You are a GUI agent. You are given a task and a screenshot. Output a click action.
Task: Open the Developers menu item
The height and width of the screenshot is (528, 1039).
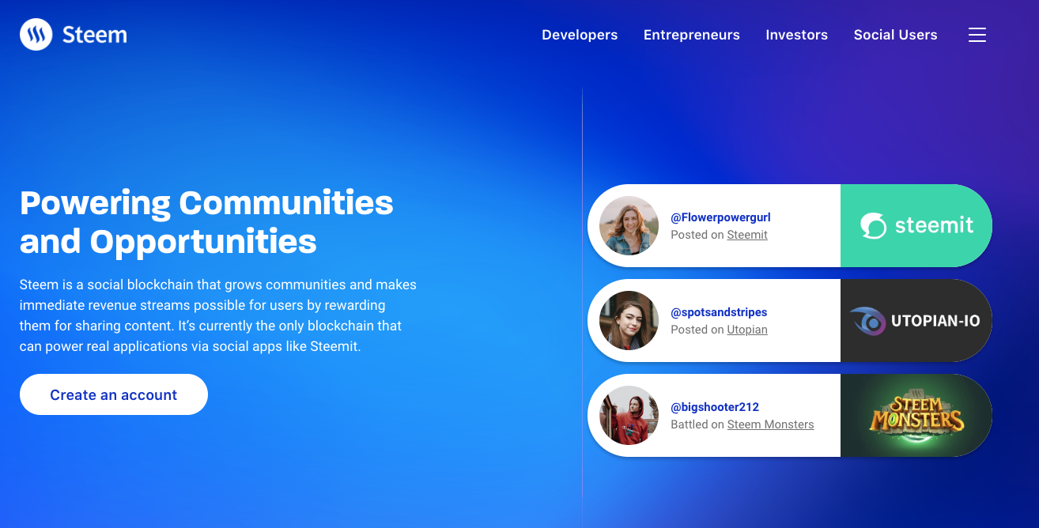click(580, 35)
